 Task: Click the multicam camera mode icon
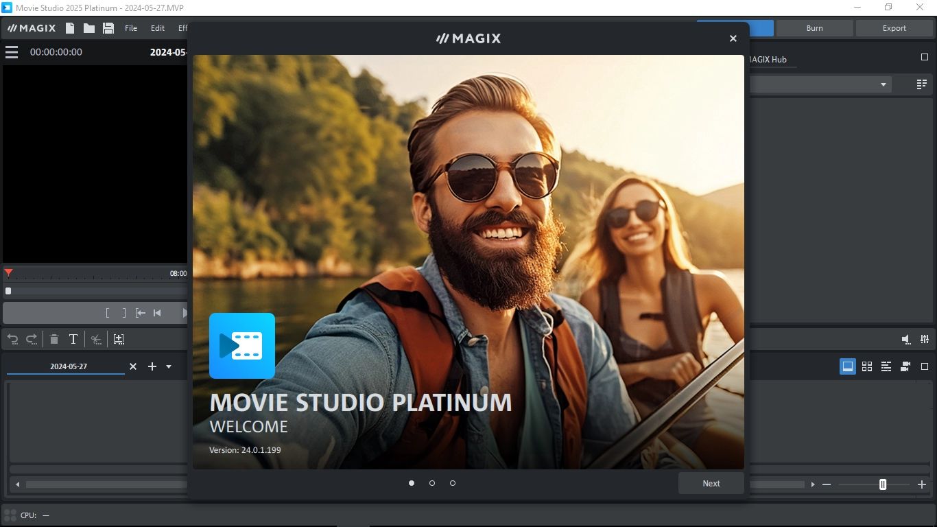click(x=905, y=366)
